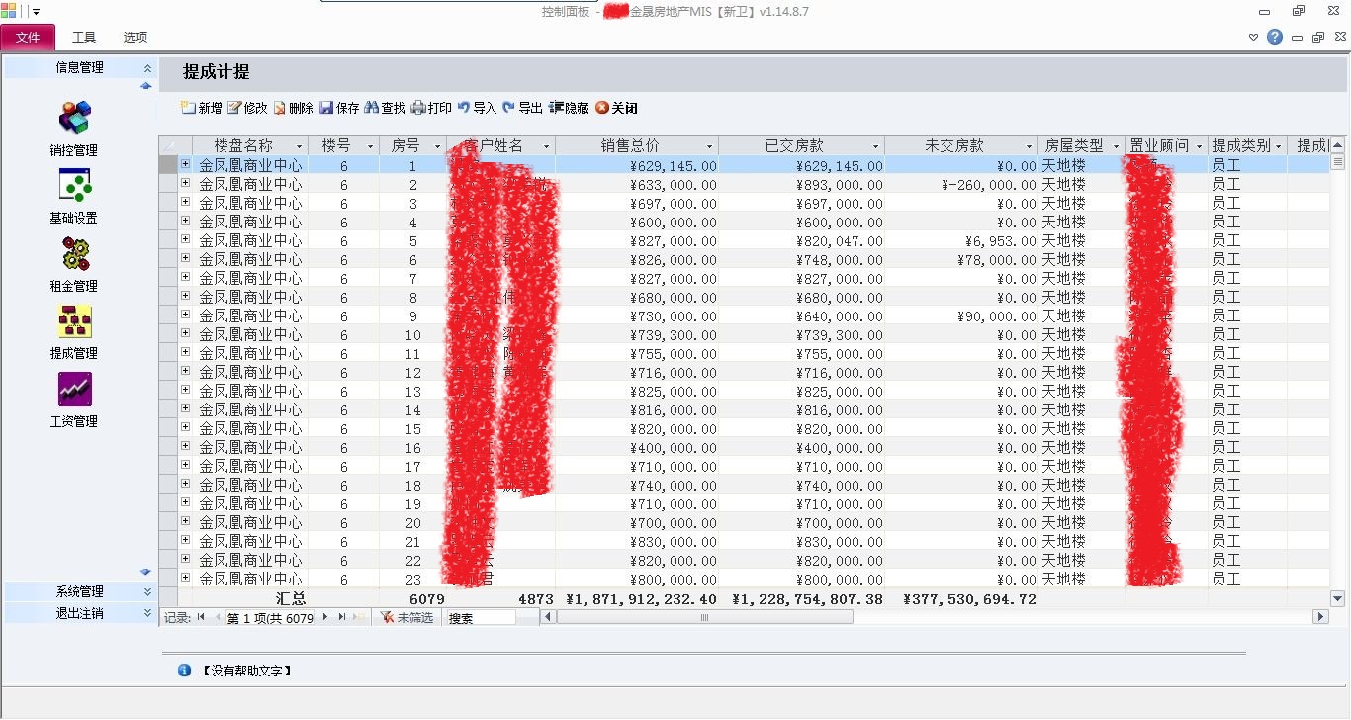The width and height of the screenshot is (1351, 720).
Task: Click horizontal scrollbar right arrow
Action: (x=1320, y=617)
